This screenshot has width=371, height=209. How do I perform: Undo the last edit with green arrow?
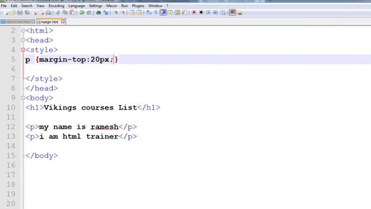(x=82, y=13)
